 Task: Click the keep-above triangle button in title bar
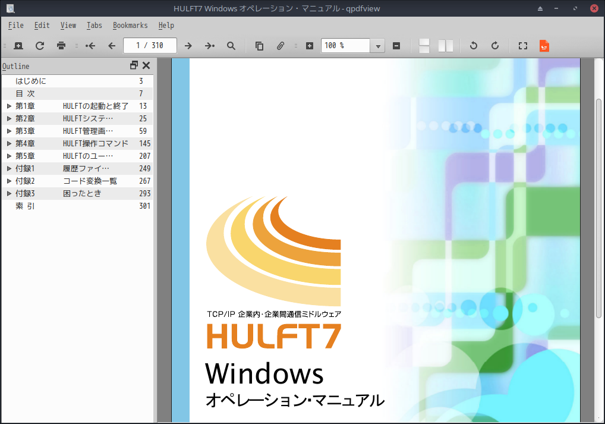tap(540, 8)
